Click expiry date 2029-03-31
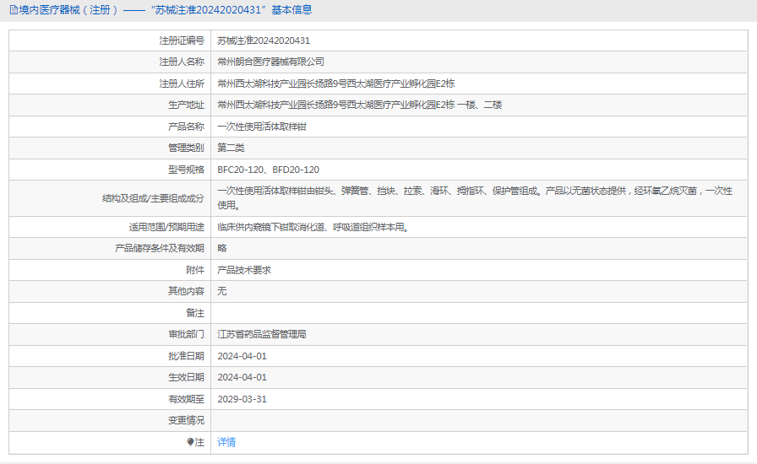Viewport: 757px width, 464px height. point(242,399)
